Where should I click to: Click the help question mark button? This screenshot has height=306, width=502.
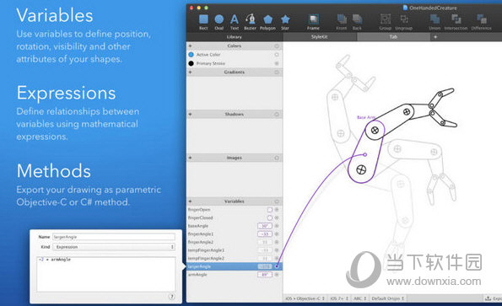click(171, 297)
